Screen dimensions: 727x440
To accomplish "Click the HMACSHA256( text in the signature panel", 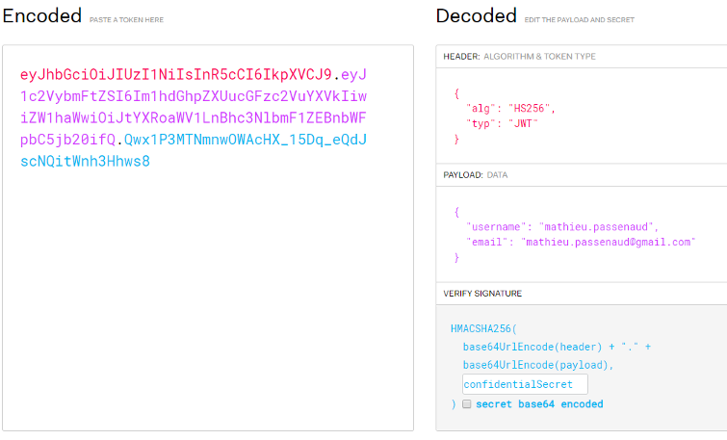I will (483, 328).
